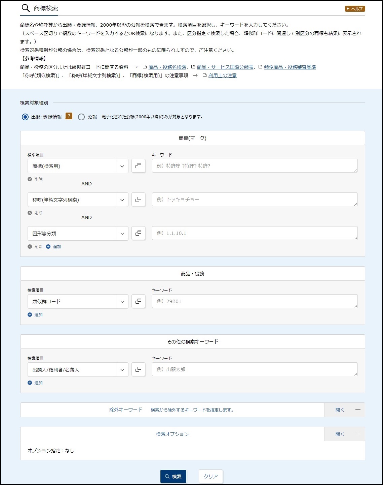
Task: Select the 公報 radio button
Action: 81,117
